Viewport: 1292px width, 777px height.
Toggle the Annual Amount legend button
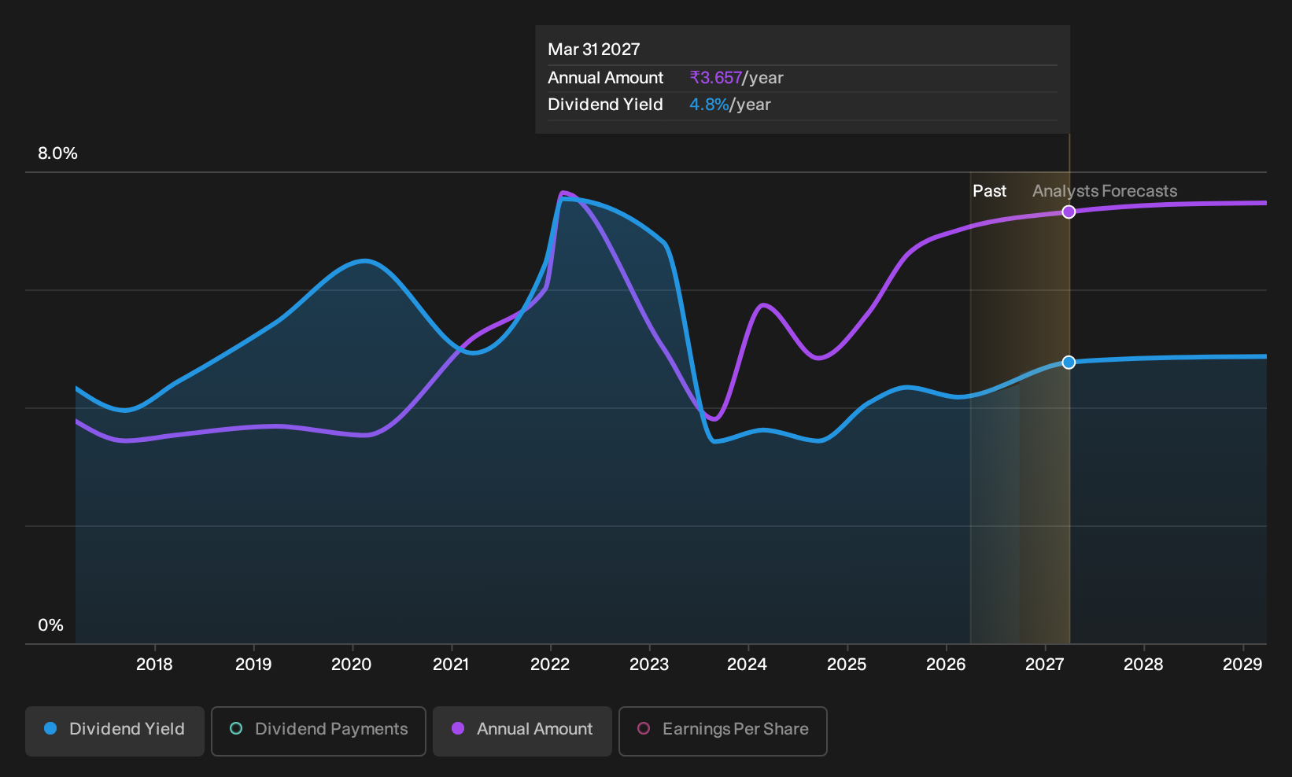522,731
